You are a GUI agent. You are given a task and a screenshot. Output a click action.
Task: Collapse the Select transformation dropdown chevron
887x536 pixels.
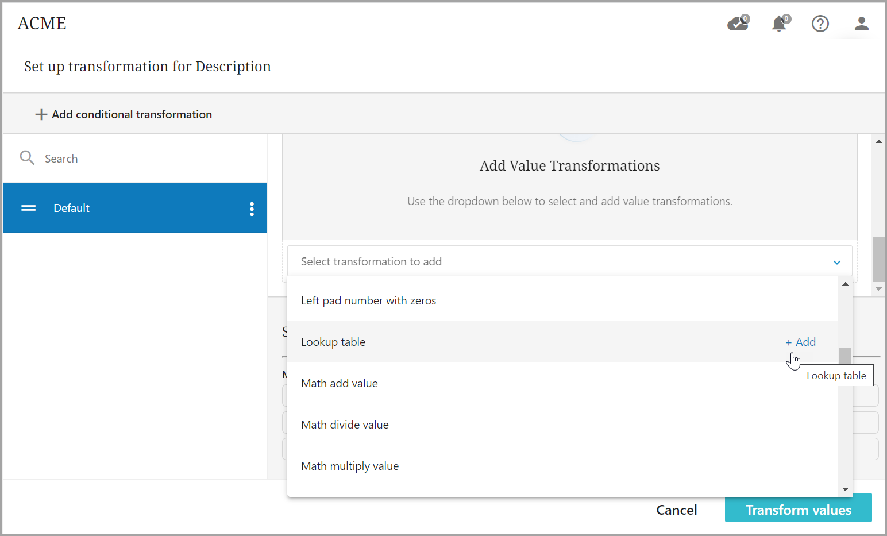tap(837, 262)
